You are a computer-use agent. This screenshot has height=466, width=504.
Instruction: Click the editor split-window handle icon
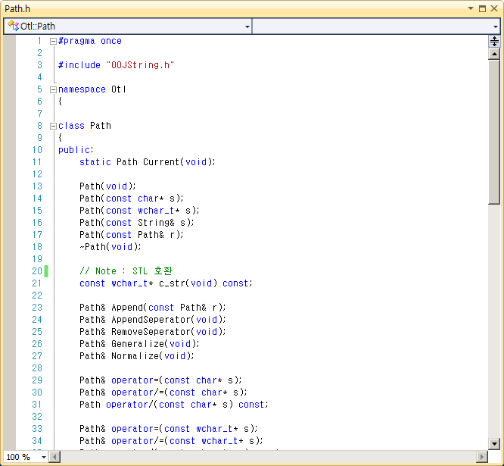click(494, 41)
